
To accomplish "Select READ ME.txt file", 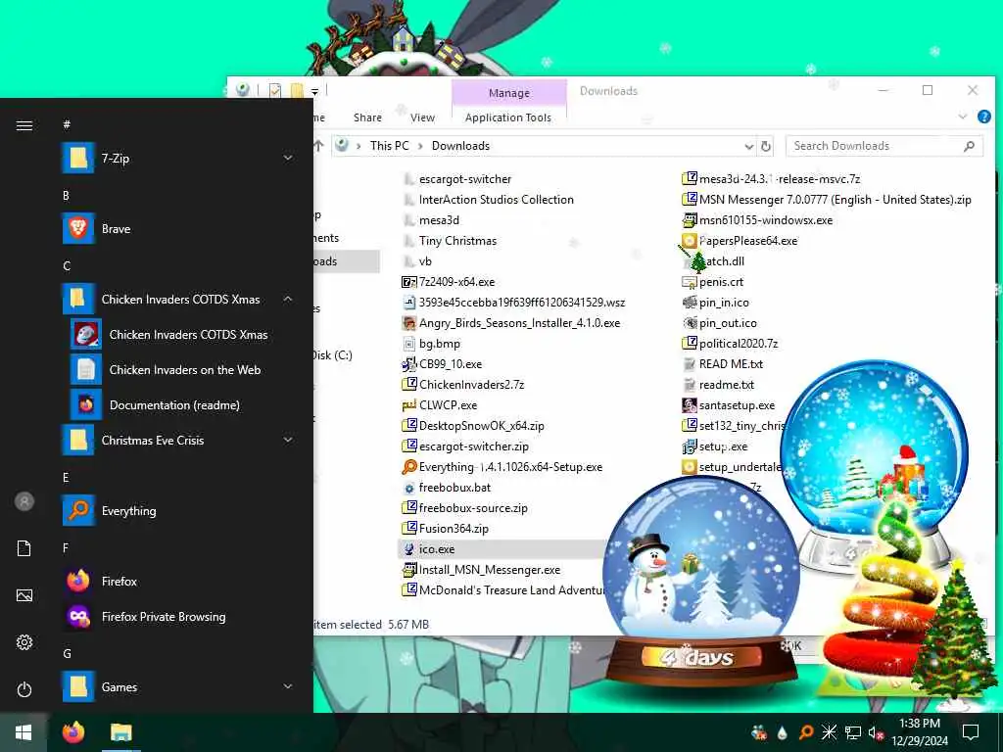I will [x=722, y=364].
